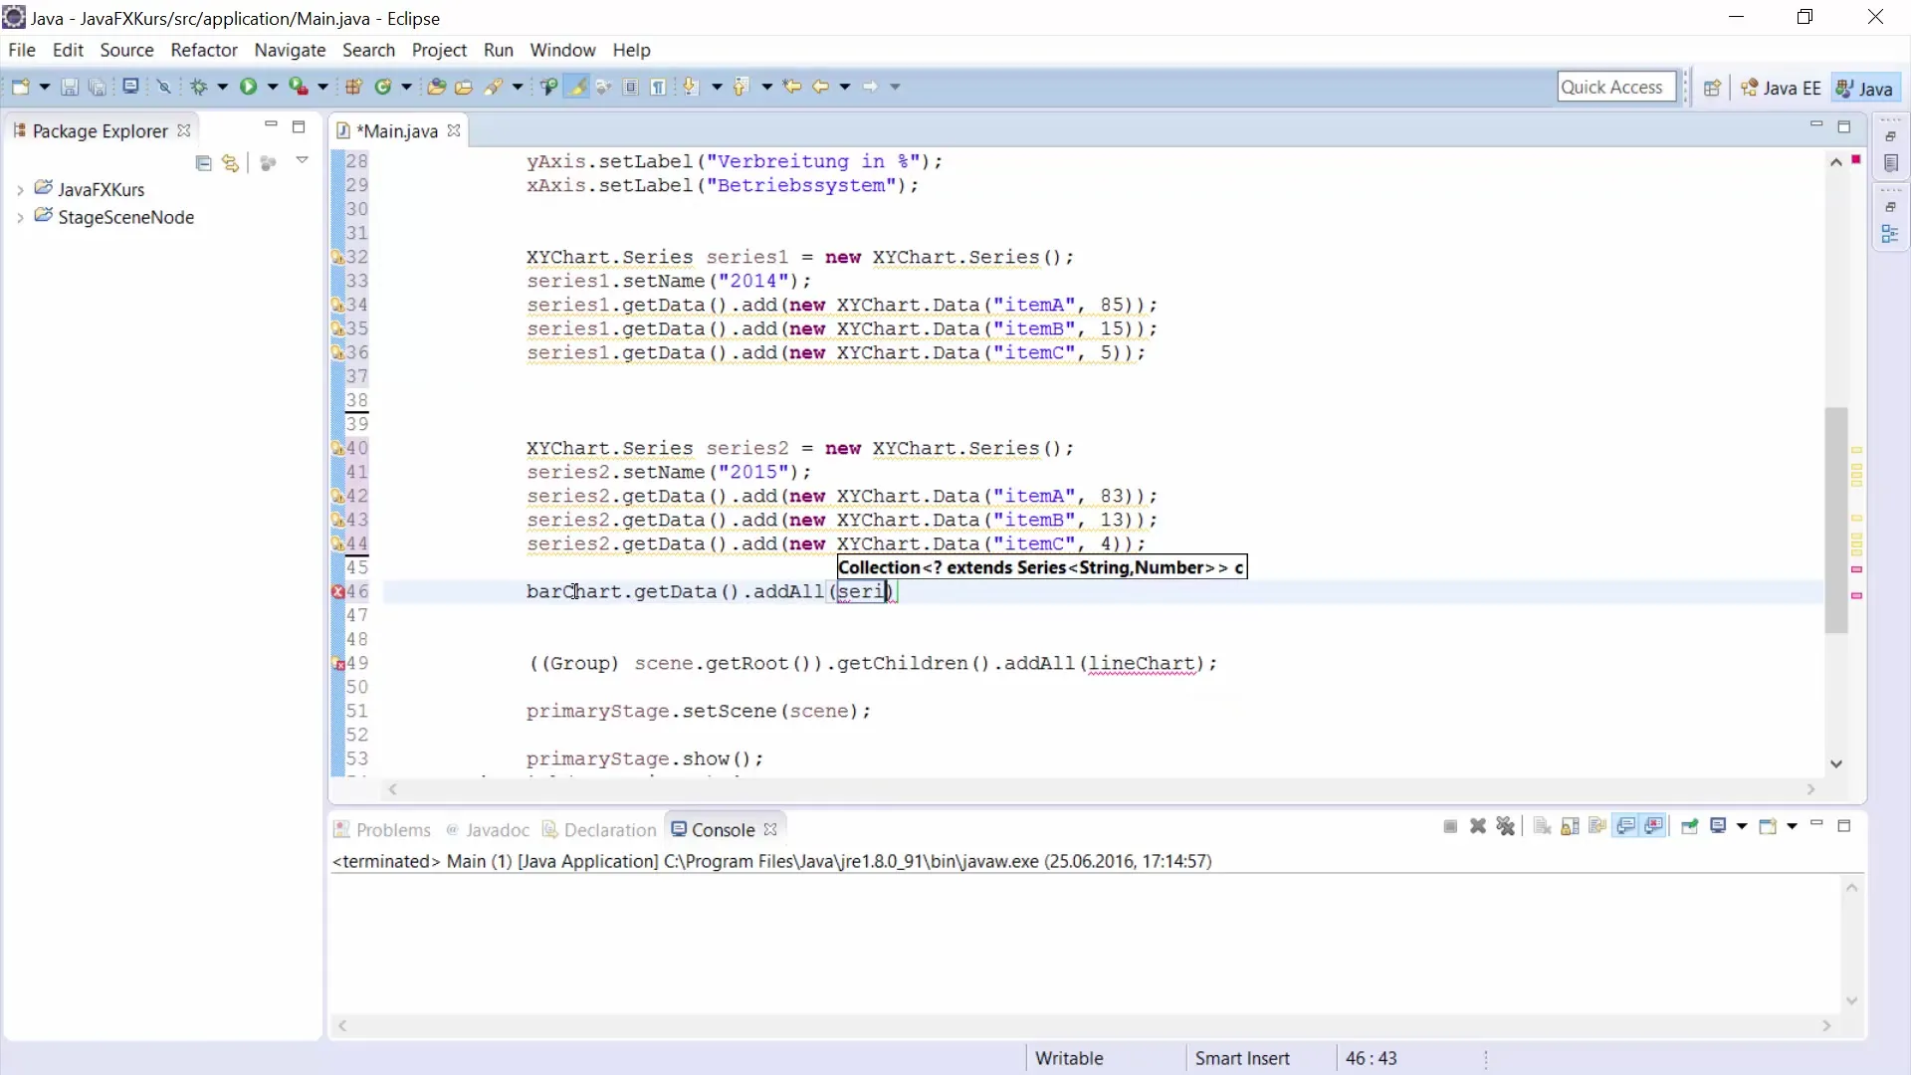Click the Search flashlight icon
Viewport: 1911px width, 1075px height.
pyautogui.click(x=494, y=87)
